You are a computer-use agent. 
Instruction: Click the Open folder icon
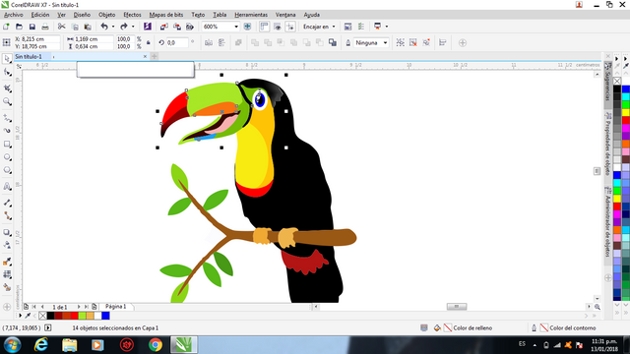point(19,27)
